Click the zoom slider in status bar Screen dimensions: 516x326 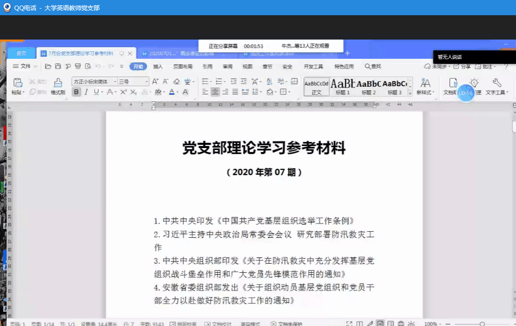[x=481, y=323]
